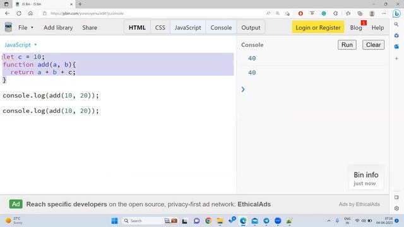Close the JS Bin browser tab
Viewport: 404px width, 227px height.
(x=71, y=4)
